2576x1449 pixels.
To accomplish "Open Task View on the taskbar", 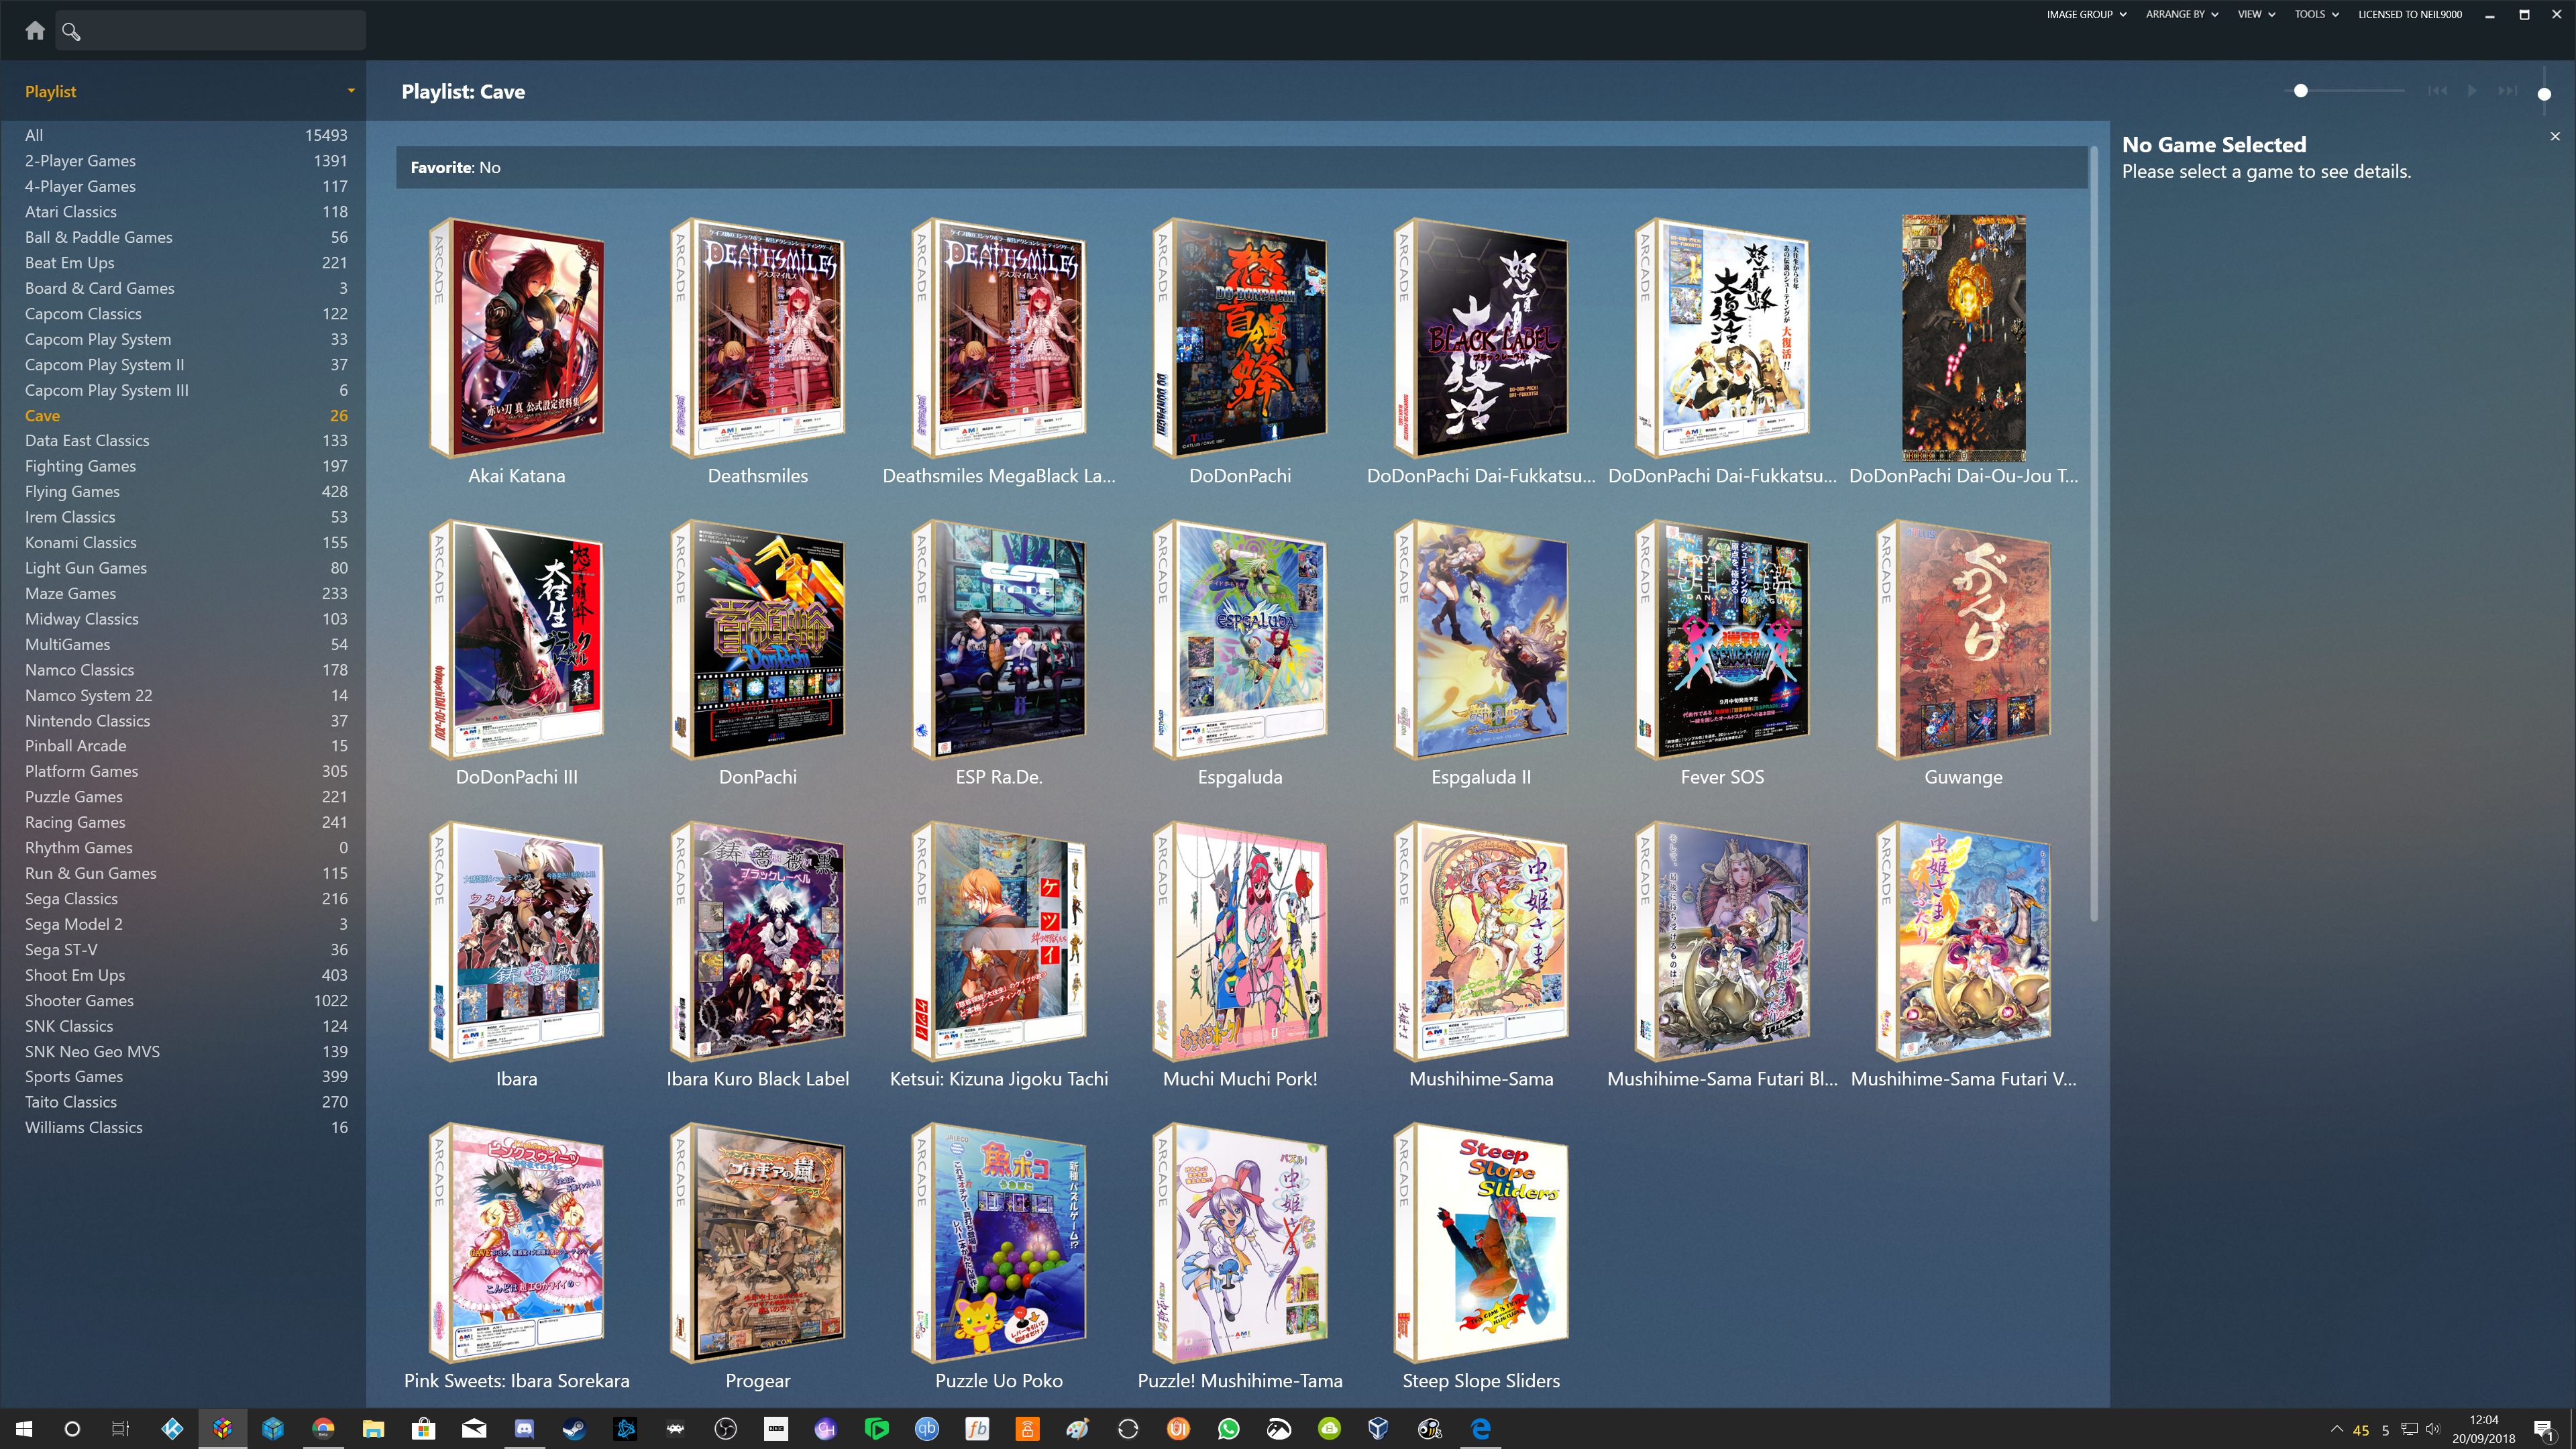I will pyautogui.click(x=120, y=1429).
